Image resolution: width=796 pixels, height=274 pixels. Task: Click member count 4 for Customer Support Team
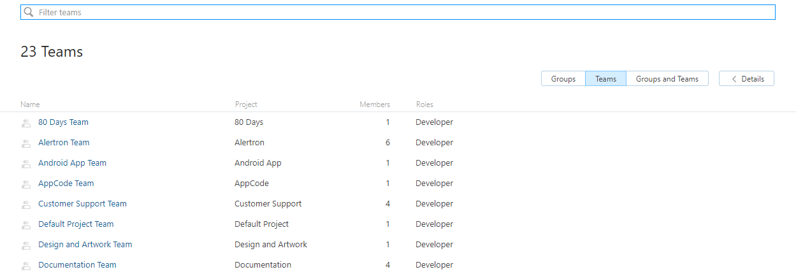(x=387, y=204)
